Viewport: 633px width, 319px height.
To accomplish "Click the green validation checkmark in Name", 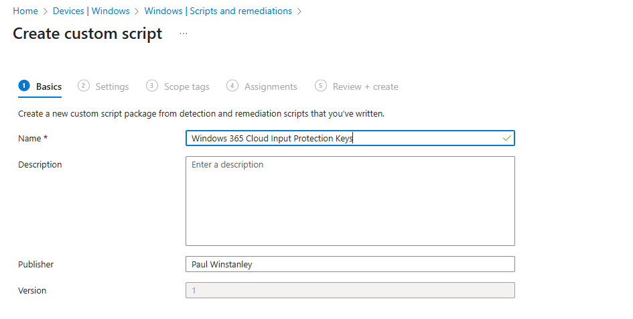I will (x=506, y=138).
